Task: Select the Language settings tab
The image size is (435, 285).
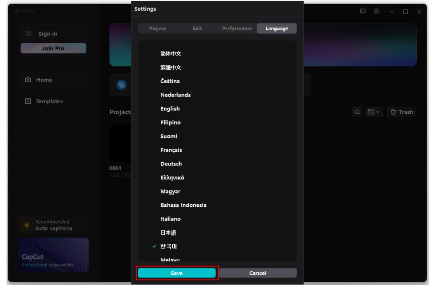Action: point(277,28)
